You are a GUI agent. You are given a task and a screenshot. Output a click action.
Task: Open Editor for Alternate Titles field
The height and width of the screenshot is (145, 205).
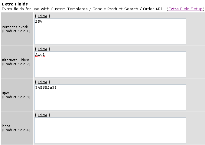pos(43,49)
